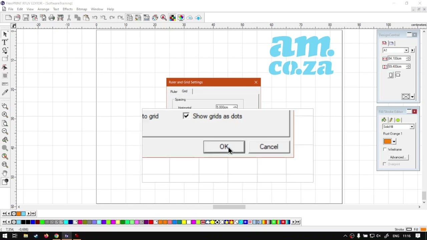
Task: Switch to the Ruler tab
Action: (174, 91)
